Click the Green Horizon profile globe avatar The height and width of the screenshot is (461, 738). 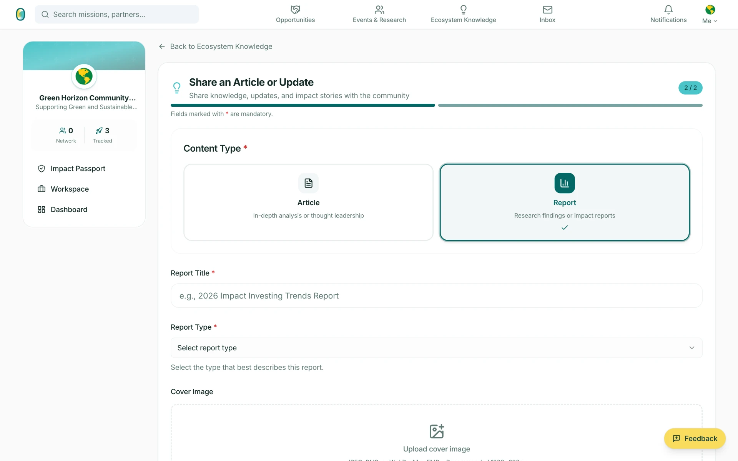[84, 76]
